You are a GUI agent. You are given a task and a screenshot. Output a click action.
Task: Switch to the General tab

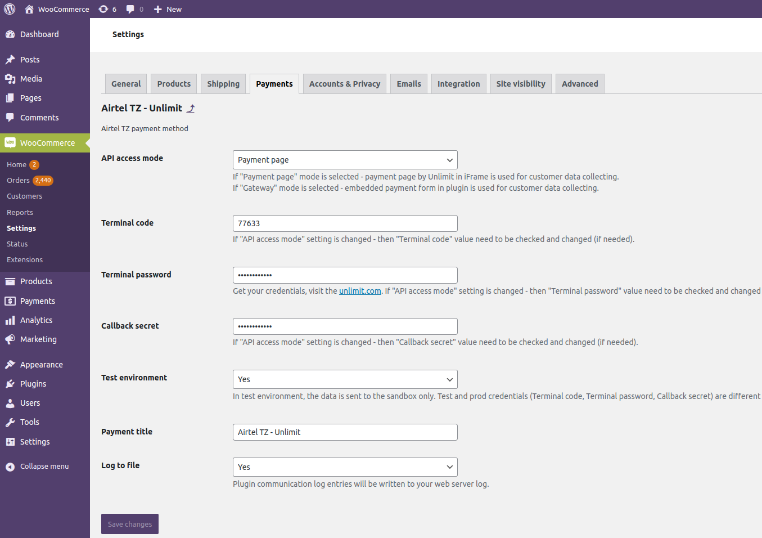126,84
